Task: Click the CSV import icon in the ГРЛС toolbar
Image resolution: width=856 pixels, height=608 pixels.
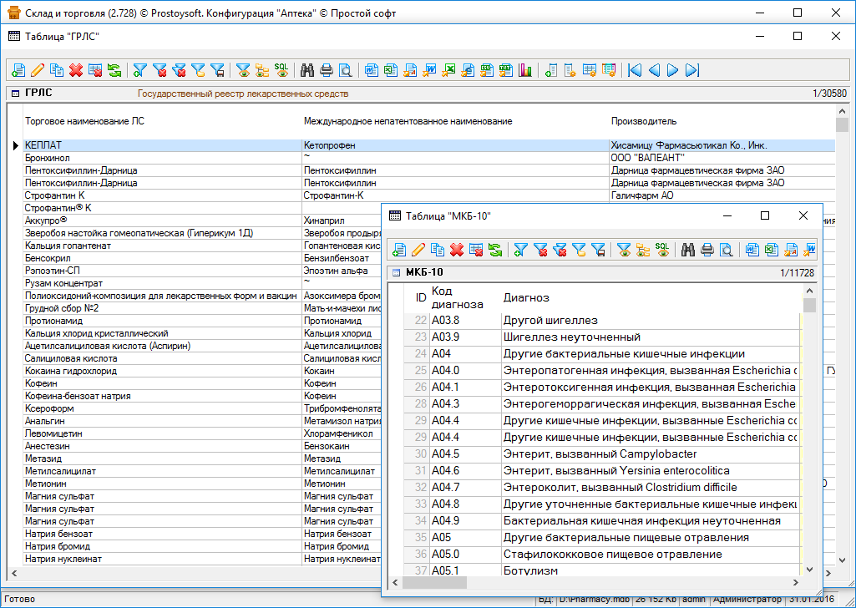Action: click(487, 70)
